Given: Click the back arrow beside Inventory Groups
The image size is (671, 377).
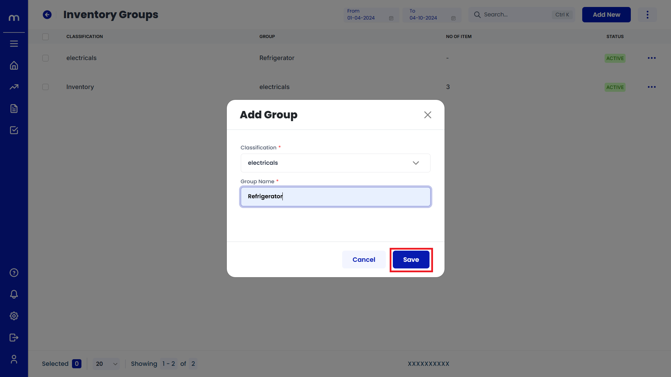Looking at the screenshot, I should coord(47,15).
